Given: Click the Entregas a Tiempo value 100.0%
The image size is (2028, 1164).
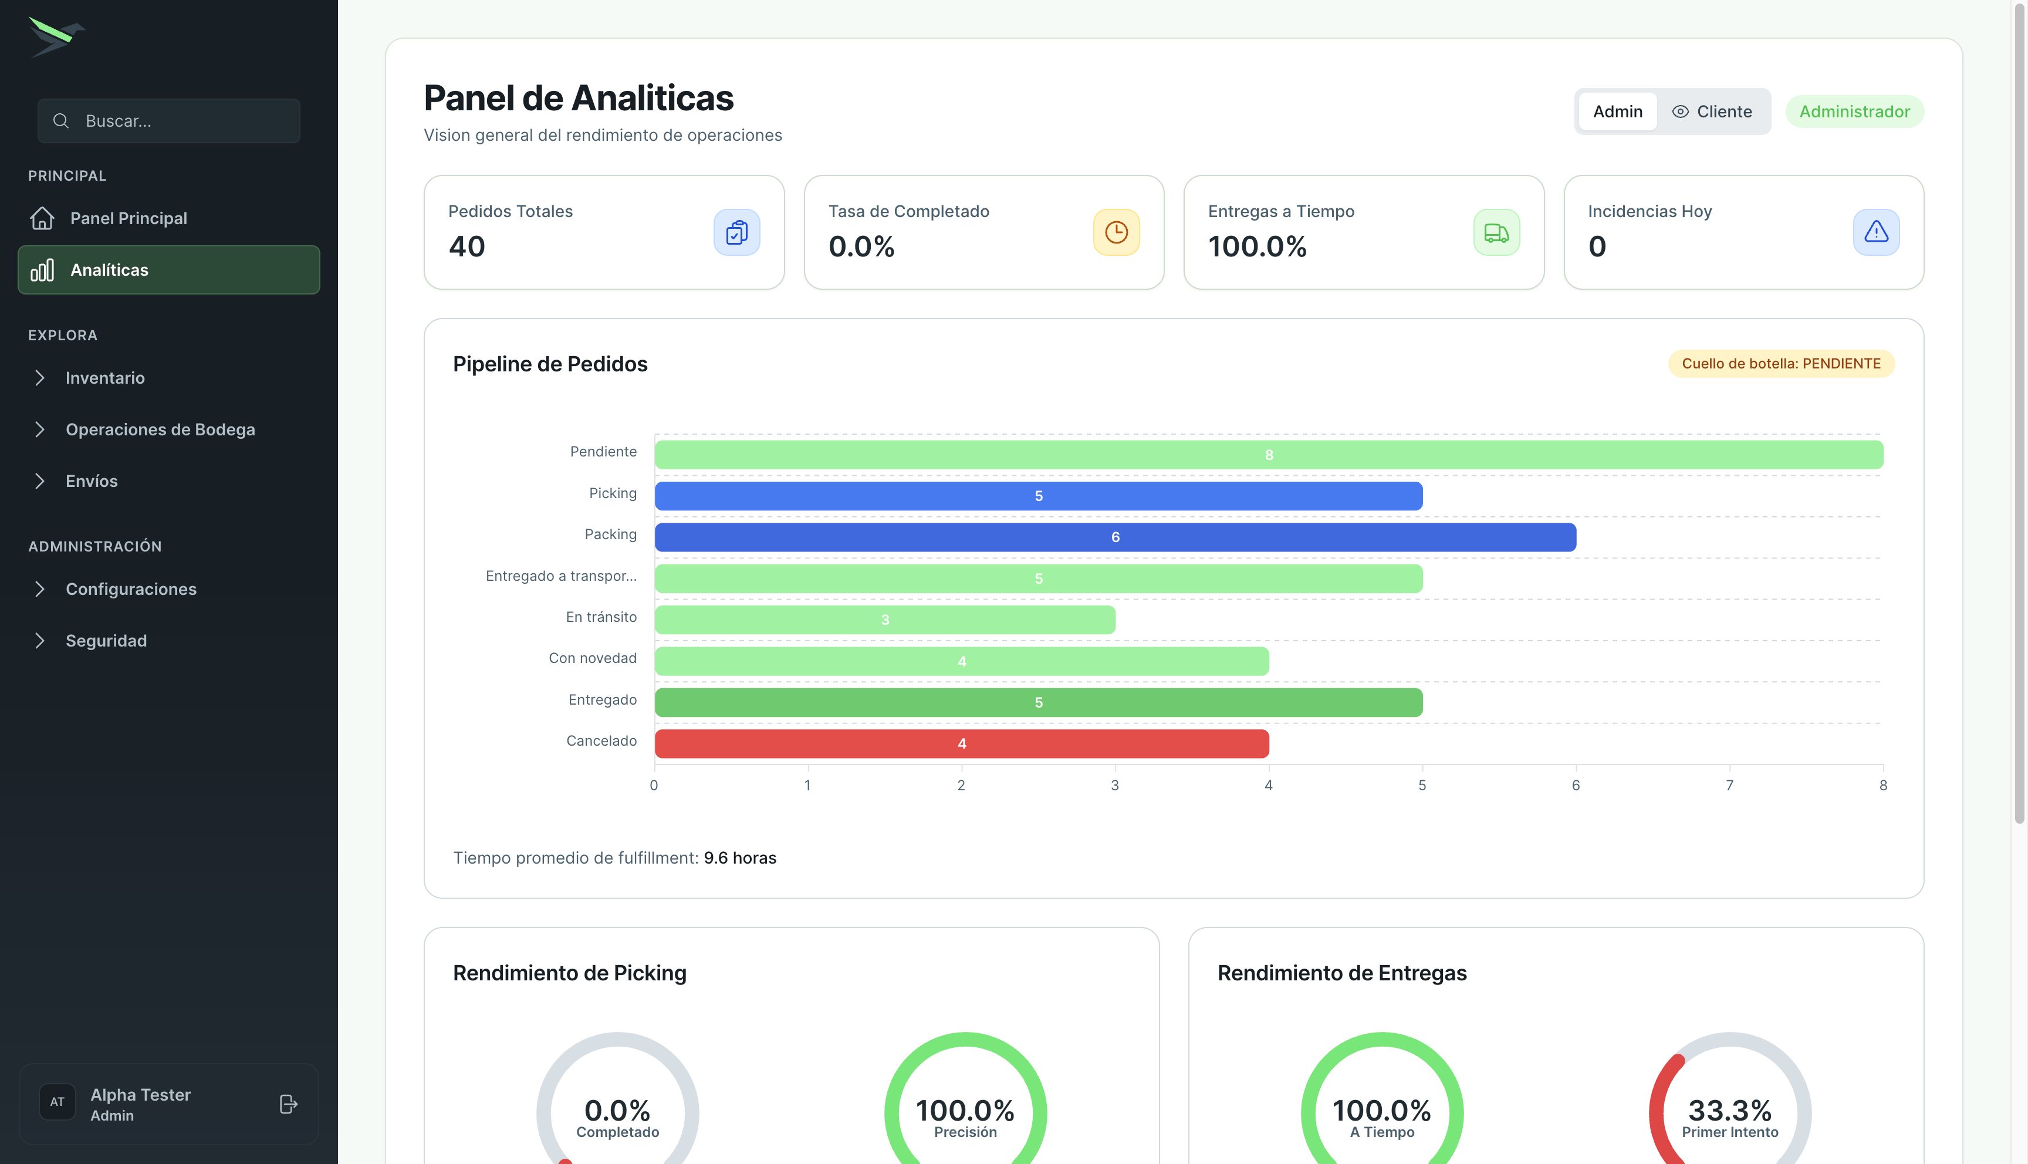Looking at the screenshot, I should (1258, 246).
